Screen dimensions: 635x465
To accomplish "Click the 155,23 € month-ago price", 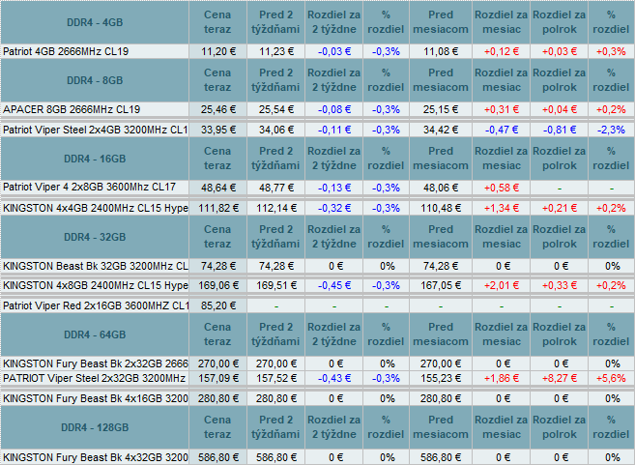I will (441, 378).
